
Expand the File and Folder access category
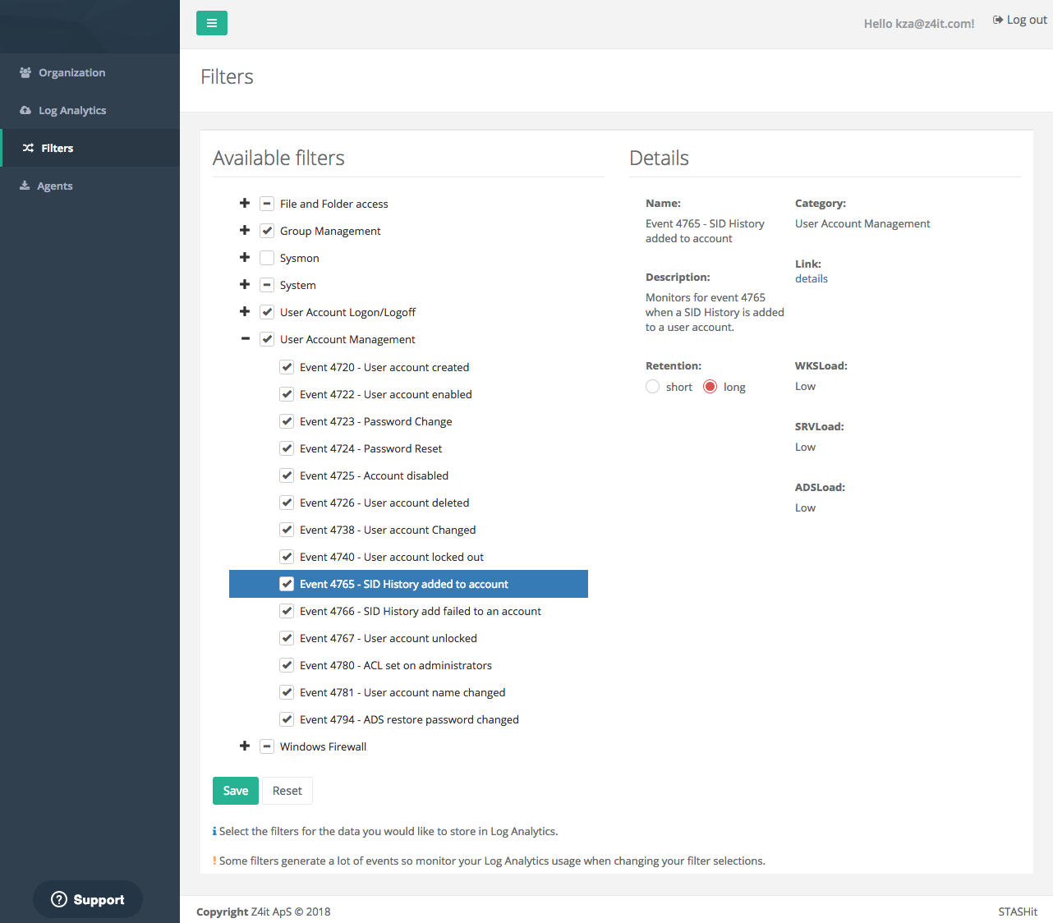click(x=245, y=204)
